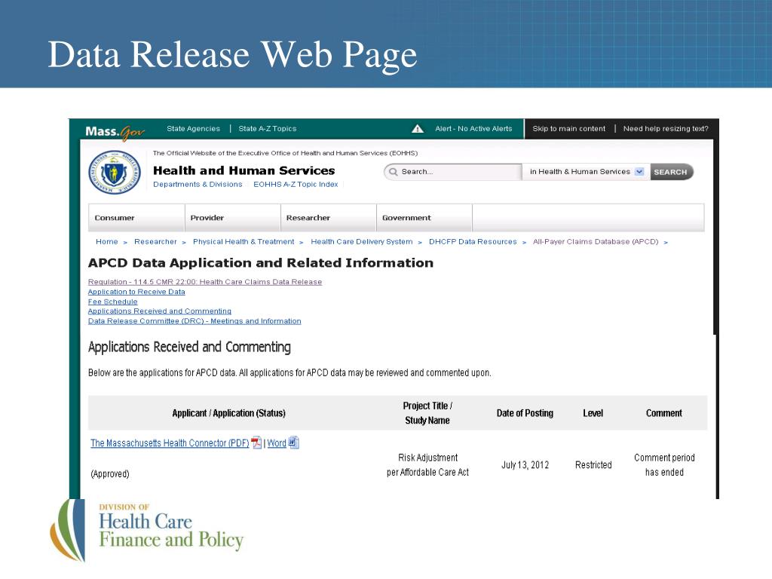Click All-Payer Claims Database (APCD) breadcrumb
The height and width of the screenshot is (579, 772).
[x=596, y=242]
